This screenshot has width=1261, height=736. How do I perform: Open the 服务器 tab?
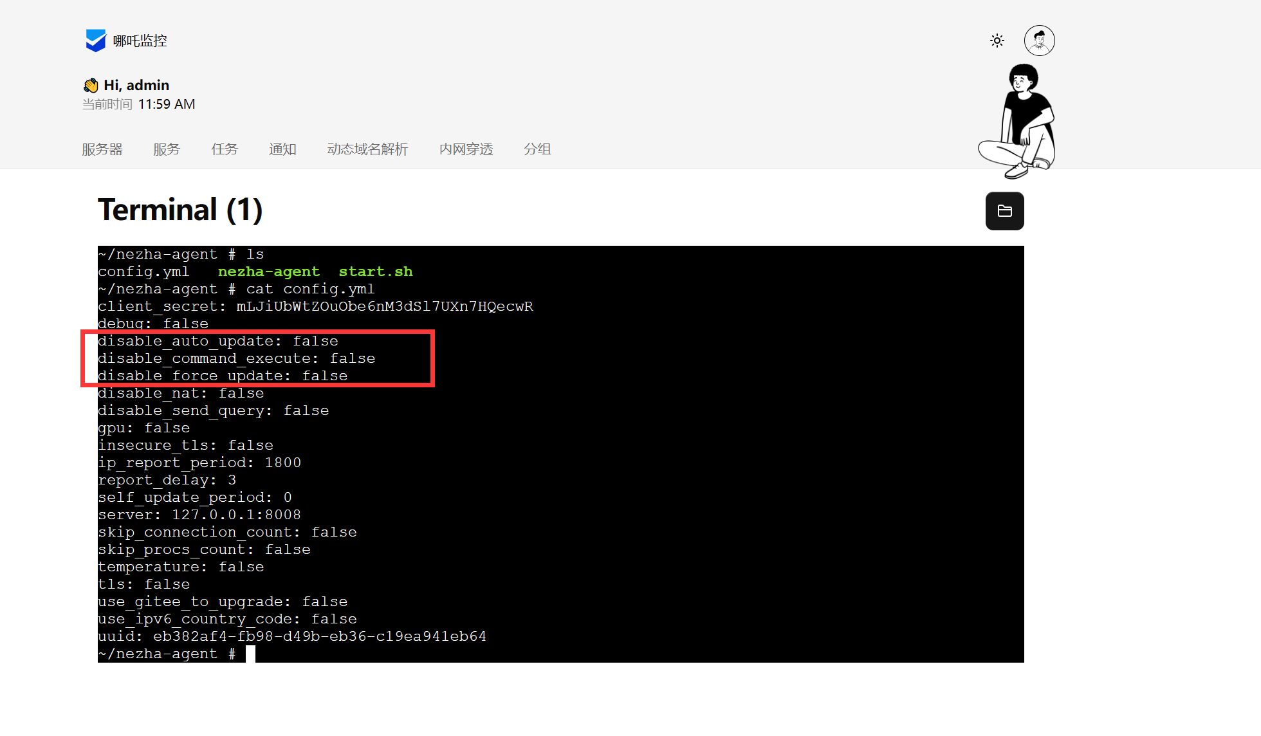pos(102,149)
